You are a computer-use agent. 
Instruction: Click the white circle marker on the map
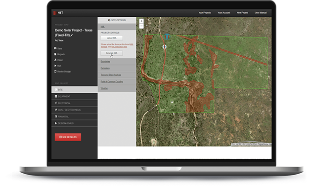pos(165,46)
